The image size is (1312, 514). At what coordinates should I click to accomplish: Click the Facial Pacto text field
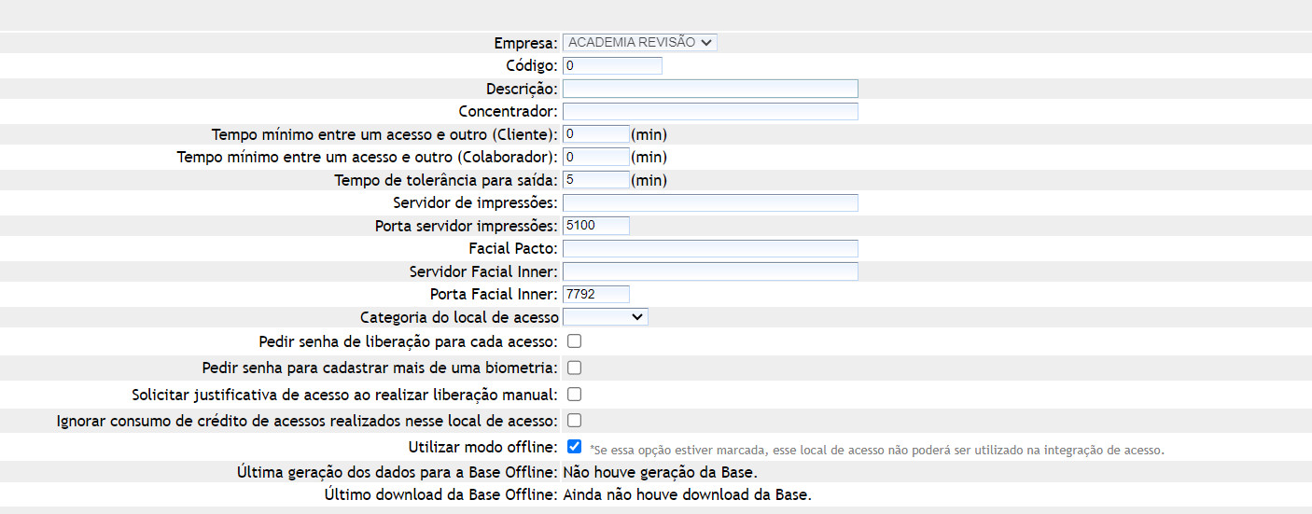pos(709,248)
